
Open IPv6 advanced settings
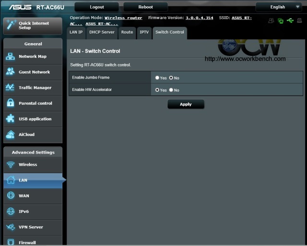(x=33, y=212)
